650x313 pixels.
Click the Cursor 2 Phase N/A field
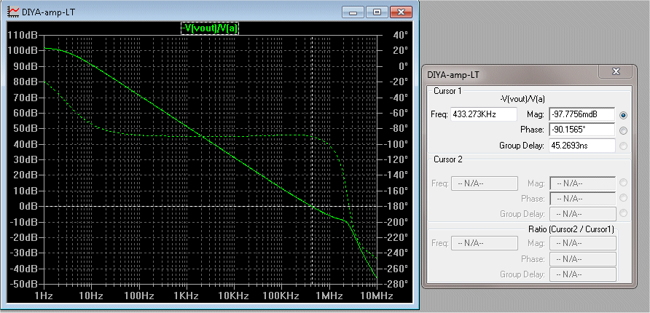[582, 198]
